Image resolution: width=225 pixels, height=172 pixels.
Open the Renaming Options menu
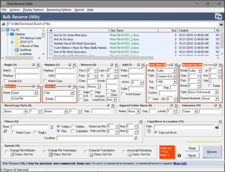pos(59,9)
